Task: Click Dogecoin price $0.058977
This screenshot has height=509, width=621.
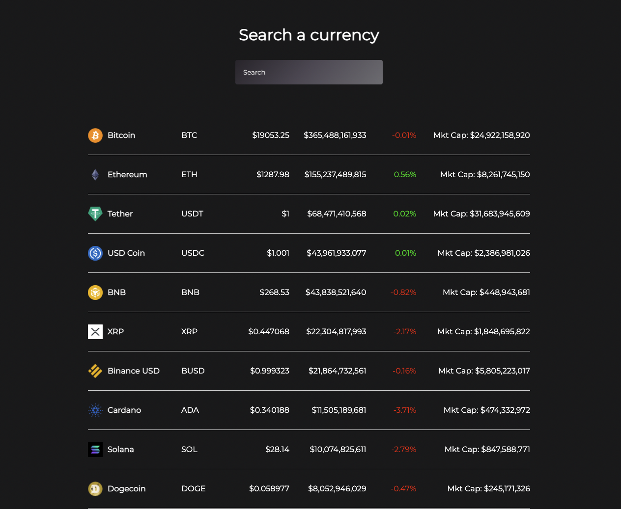Action: [x=269, y=489]
